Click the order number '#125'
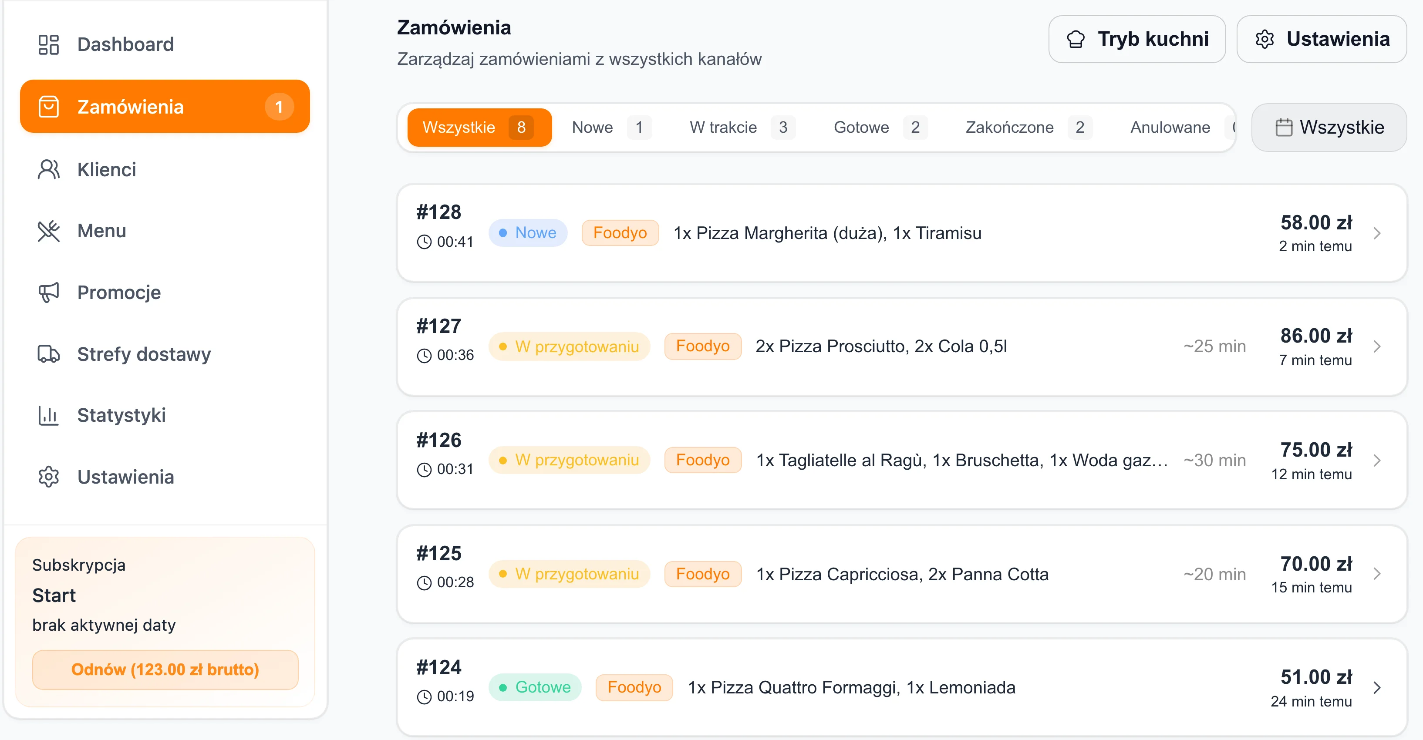Screen dimensions: 1423x740 click(x=438, y=553)
